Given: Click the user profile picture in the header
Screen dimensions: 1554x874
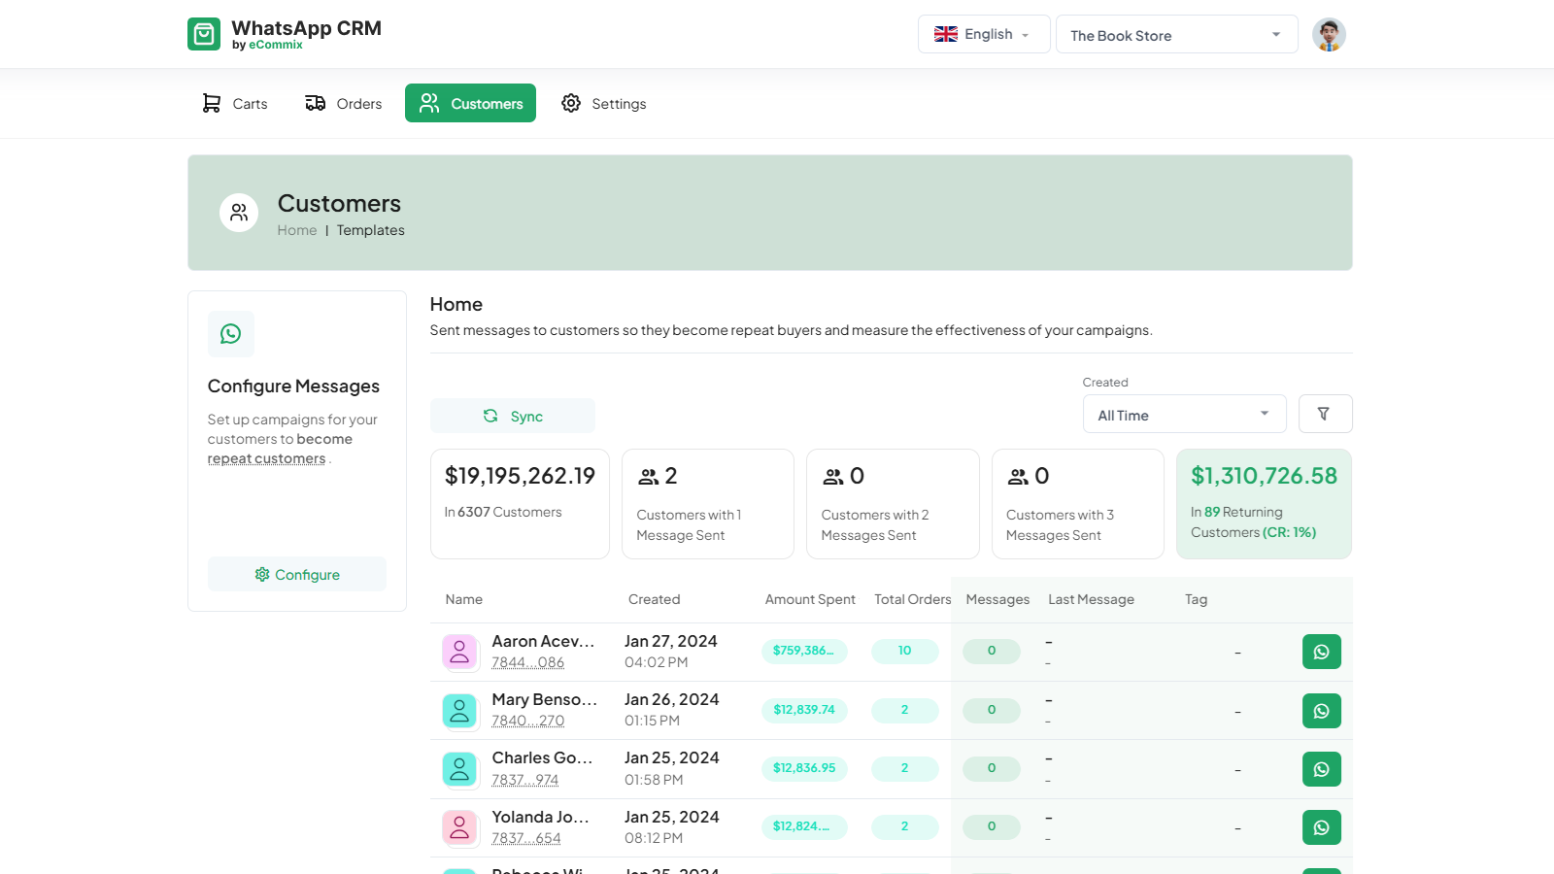Looking at the screenshot, I should 1329,33.
